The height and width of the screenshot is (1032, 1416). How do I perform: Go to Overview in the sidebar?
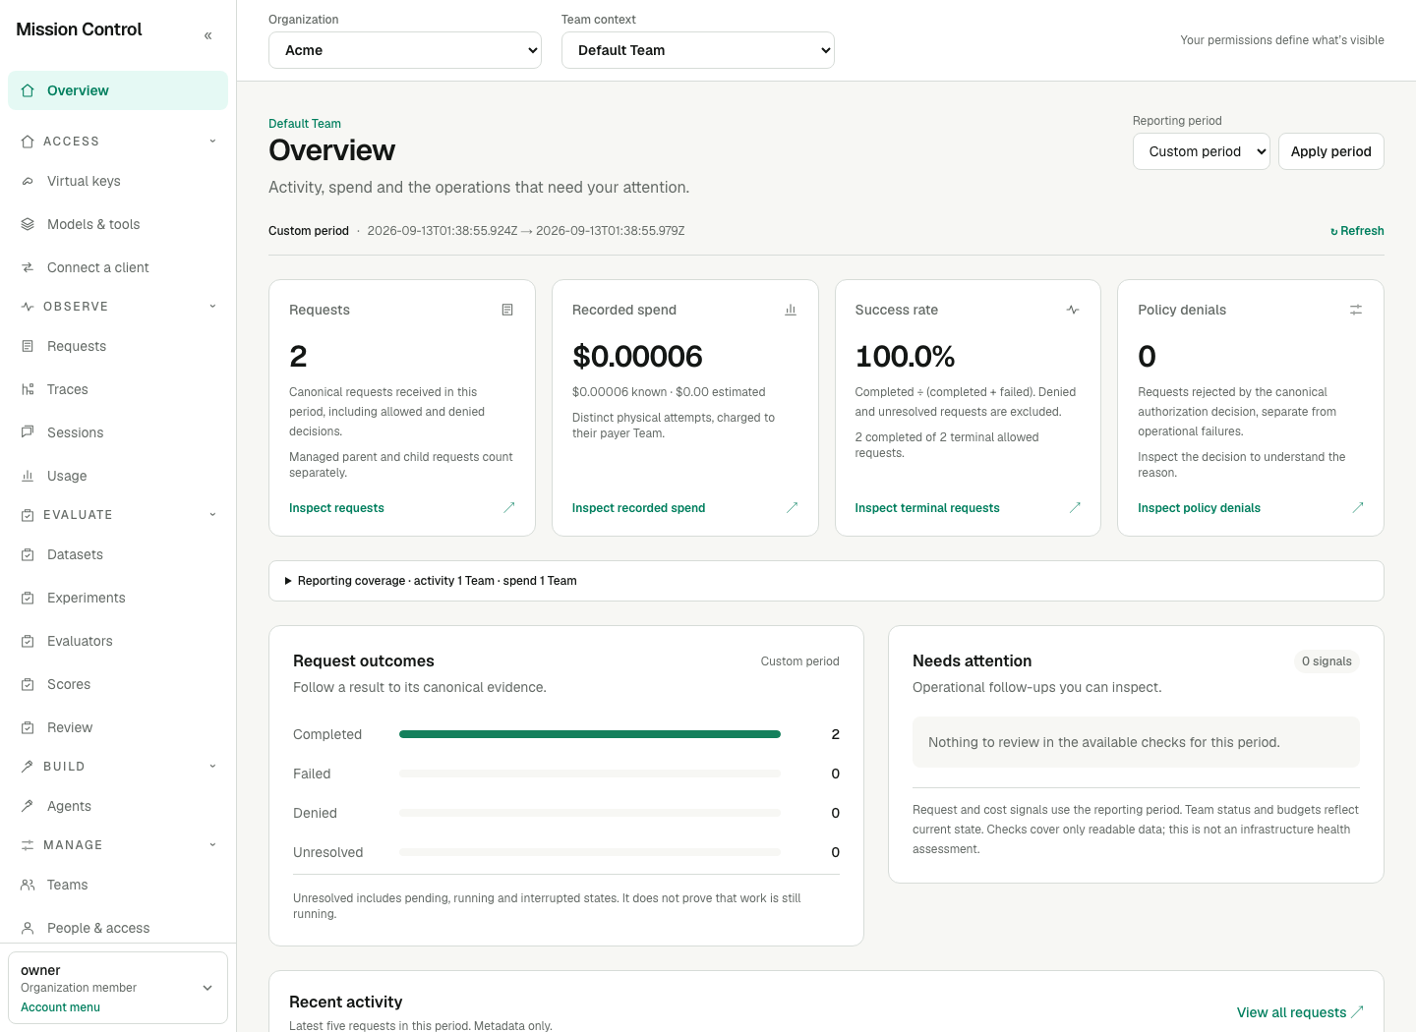click(118, 90)
